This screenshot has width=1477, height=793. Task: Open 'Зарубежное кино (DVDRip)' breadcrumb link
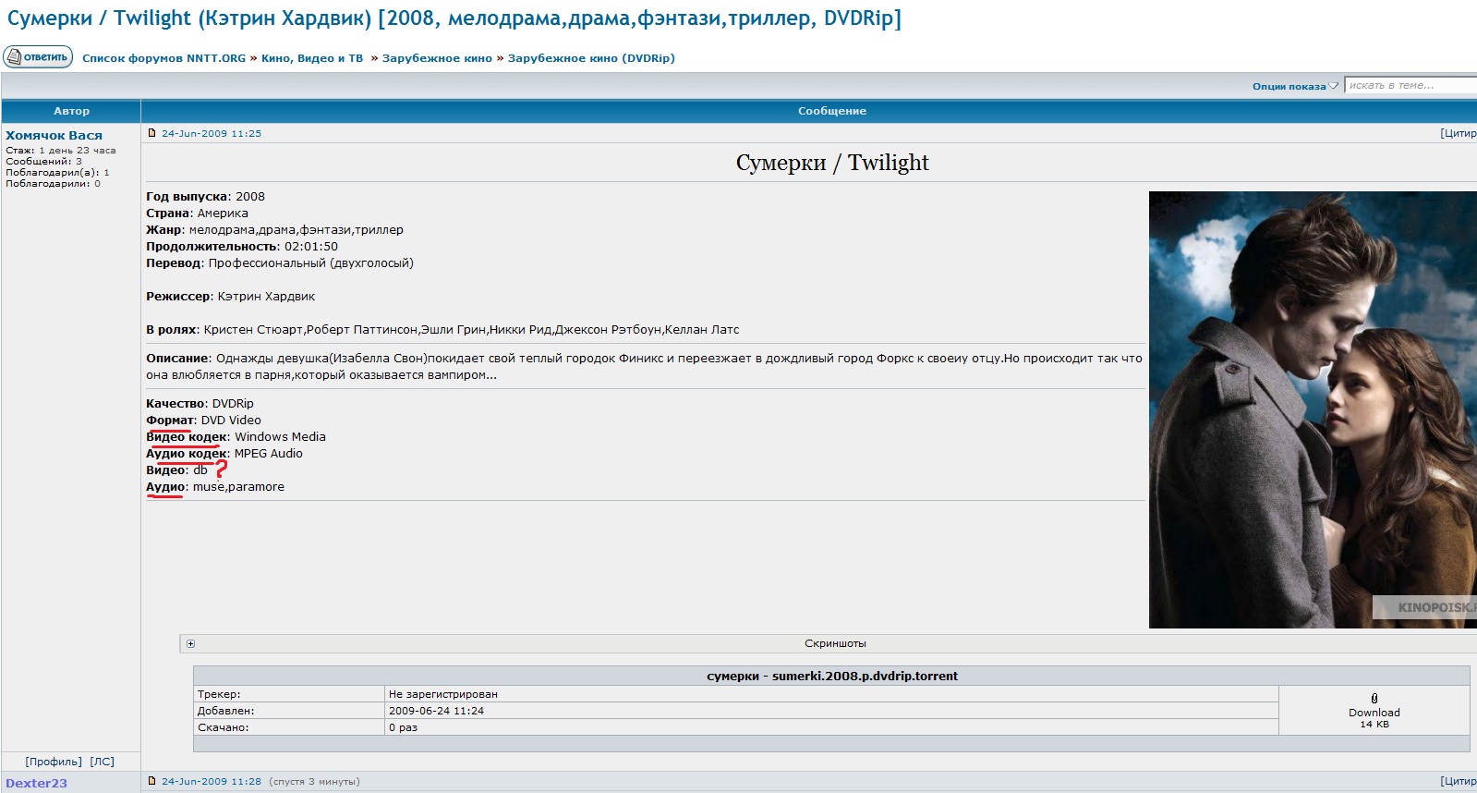coord(591,58)
